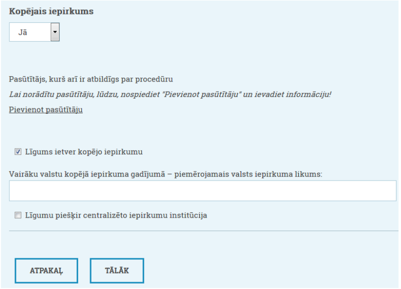Enable Līgumu piešķir centralizēto iepirkumu institūcija checkbox

tap(18, 215)
